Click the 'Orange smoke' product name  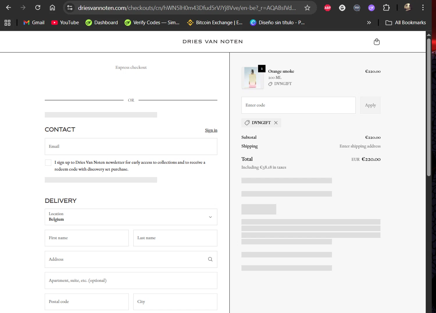281,71
